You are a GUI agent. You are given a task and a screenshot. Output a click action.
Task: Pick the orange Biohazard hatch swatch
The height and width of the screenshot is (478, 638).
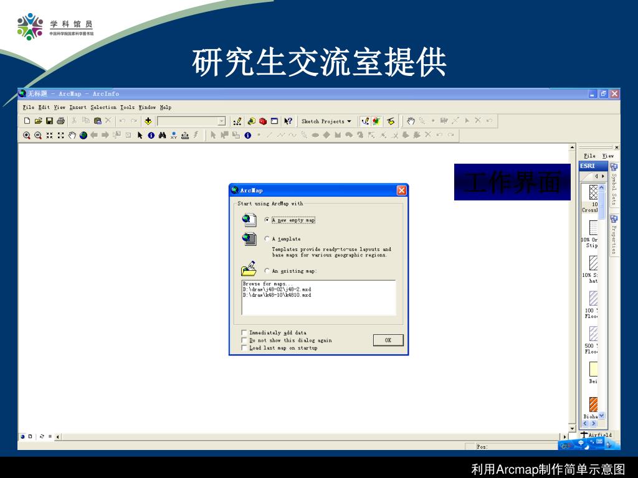593,405
